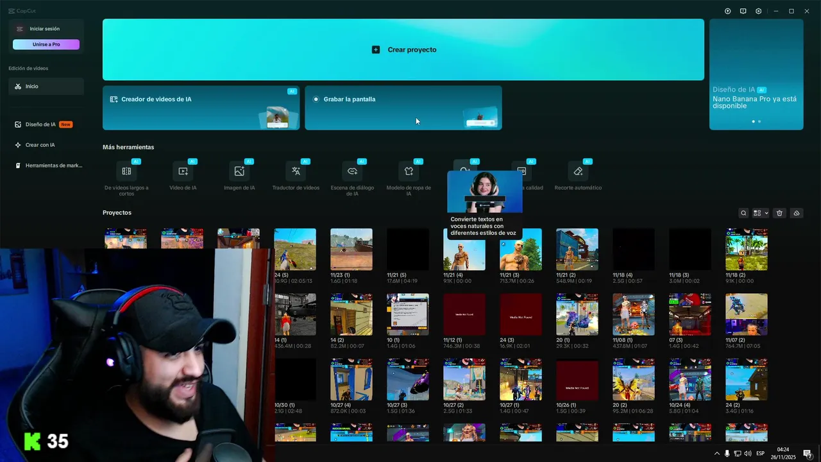Open the projects view layout dropdown

click(x=761, y=213)
